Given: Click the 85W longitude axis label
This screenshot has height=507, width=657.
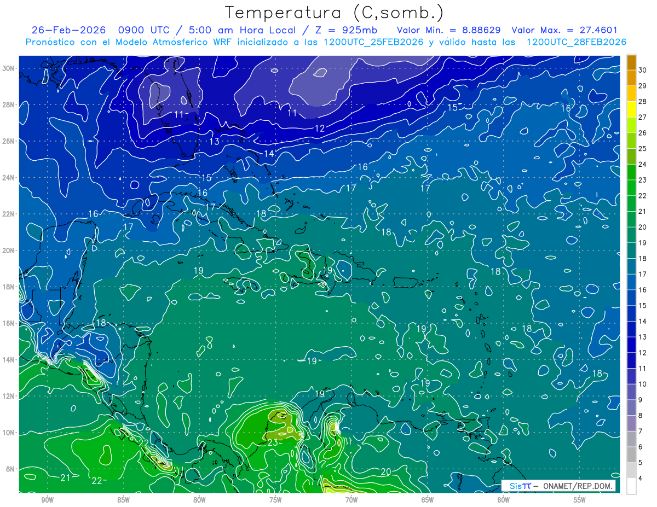Looking at the screenshot, I should 123,499.
